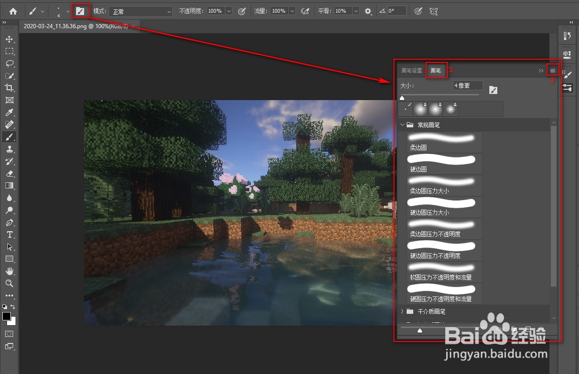Choose the 硬边圆压力大小 brush preset
The height and width of the screenshot is (374, 579).
click(444, 207)
